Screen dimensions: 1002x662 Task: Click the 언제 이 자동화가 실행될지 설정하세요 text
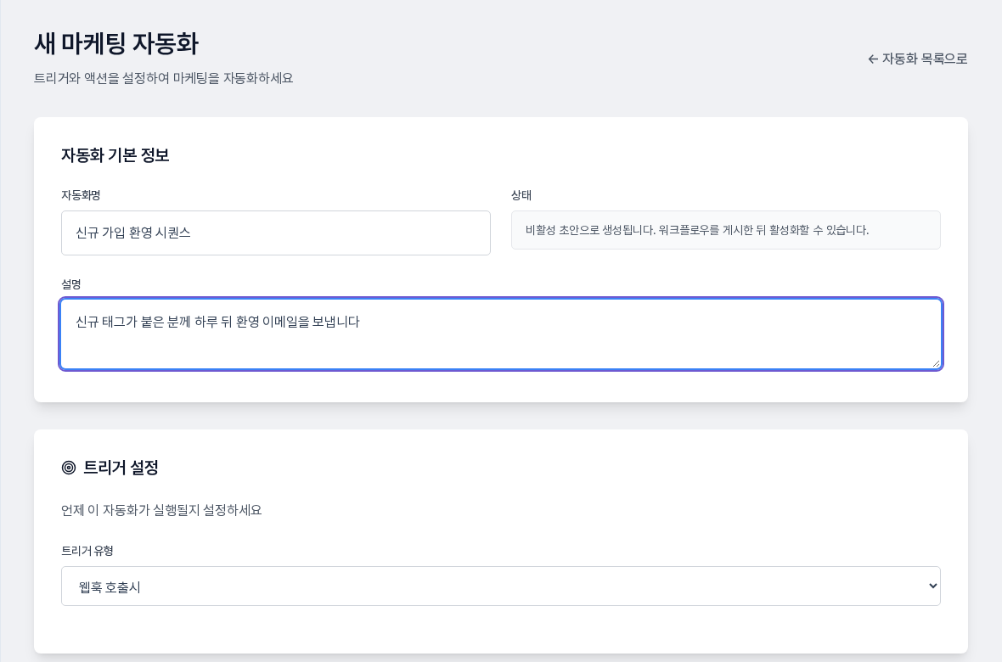pos(161,510)
